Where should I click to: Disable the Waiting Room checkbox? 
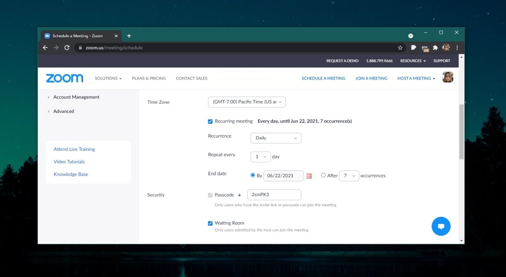210,223
